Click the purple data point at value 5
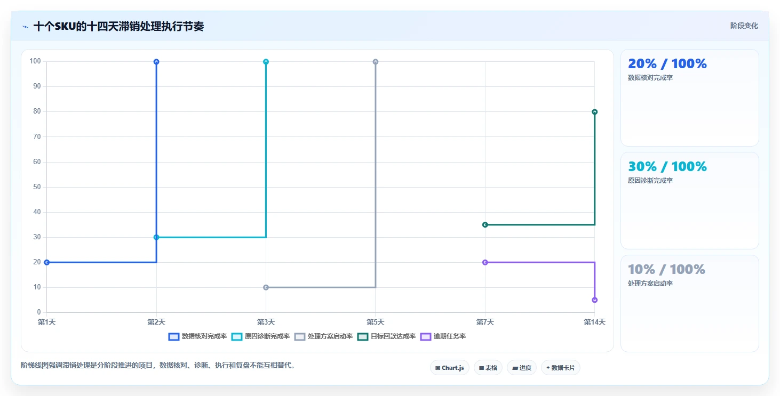 tap(594, 300)
